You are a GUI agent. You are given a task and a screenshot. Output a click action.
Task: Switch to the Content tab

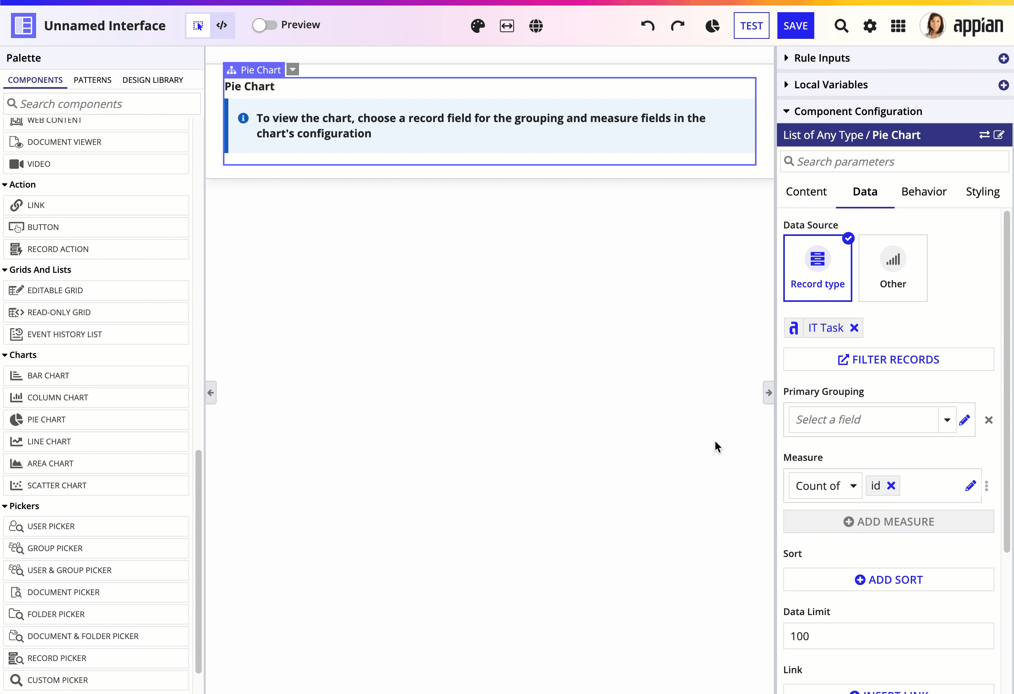pos(806,192)
